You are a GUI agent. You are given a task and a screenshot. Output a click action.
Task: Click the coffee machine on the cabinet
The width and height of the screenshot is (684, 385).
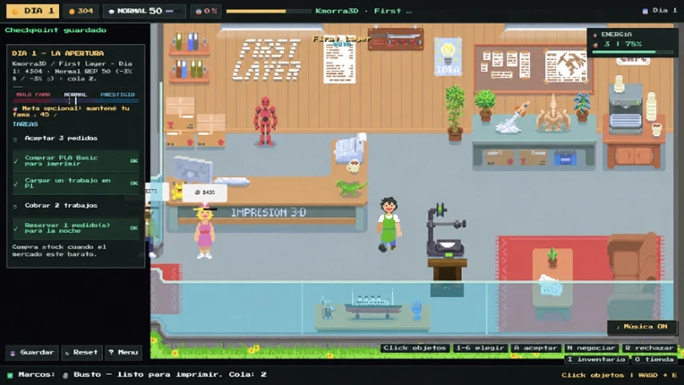626,109
